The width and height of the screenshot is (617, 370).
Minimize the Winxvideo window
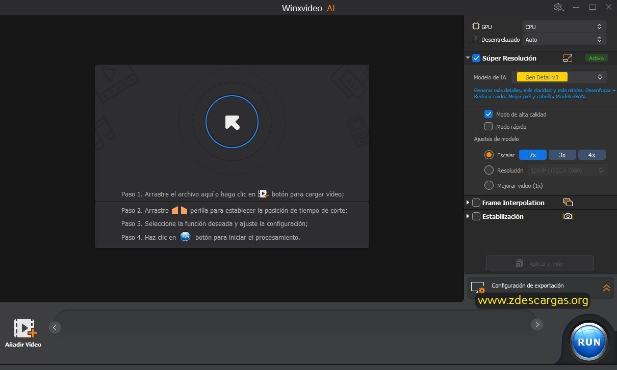(576, 7)
